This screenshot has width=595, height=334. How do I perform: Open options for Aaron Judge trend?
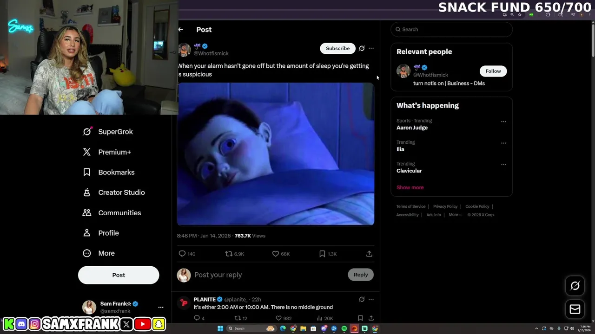(503, 122)
